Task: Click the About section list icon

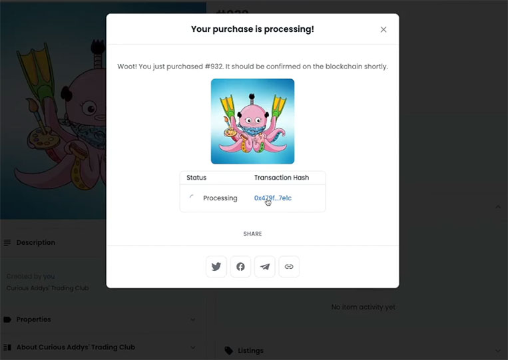Action: point(7,347)
